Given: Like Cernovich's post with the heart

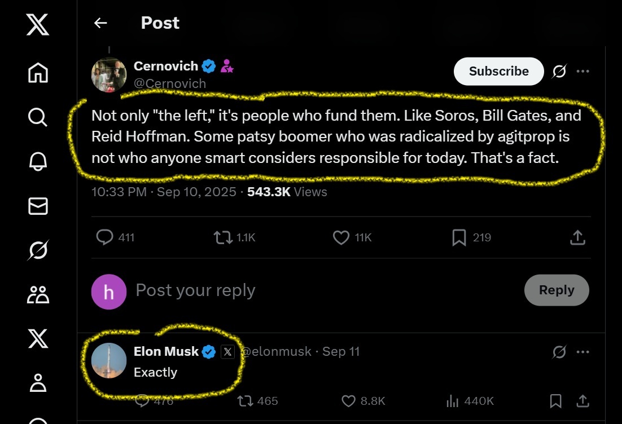Looking at the screenshot, I should (x=341, y=238).
